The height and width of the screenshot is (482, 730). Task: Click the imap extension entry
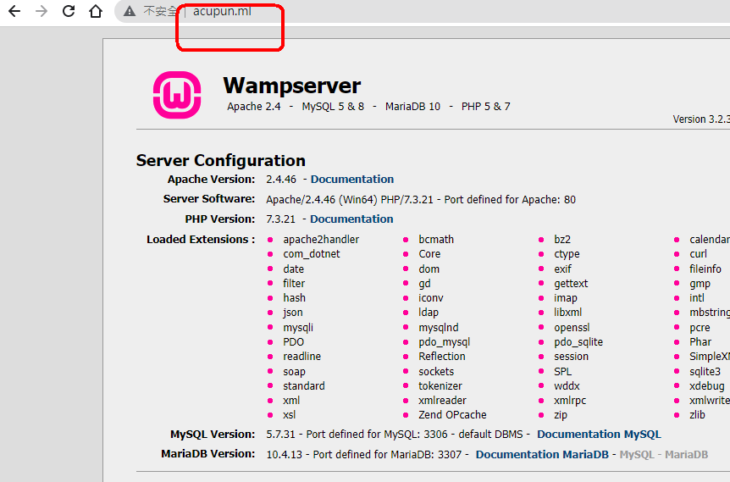[x=565, y=297]
